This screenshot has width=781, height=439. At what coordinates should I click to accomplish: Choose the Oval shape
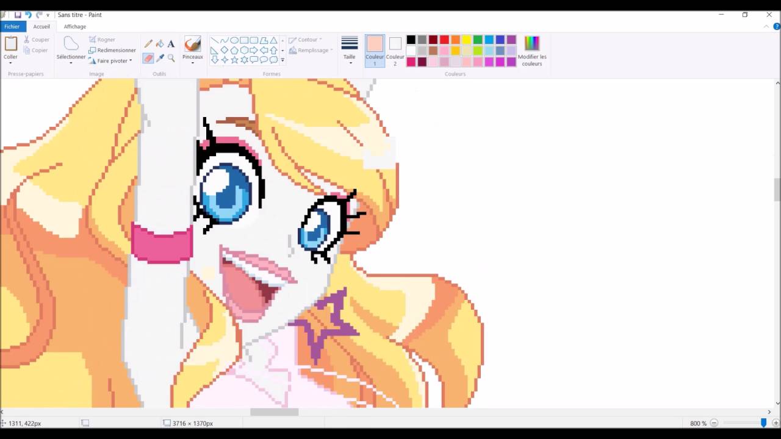234,40
